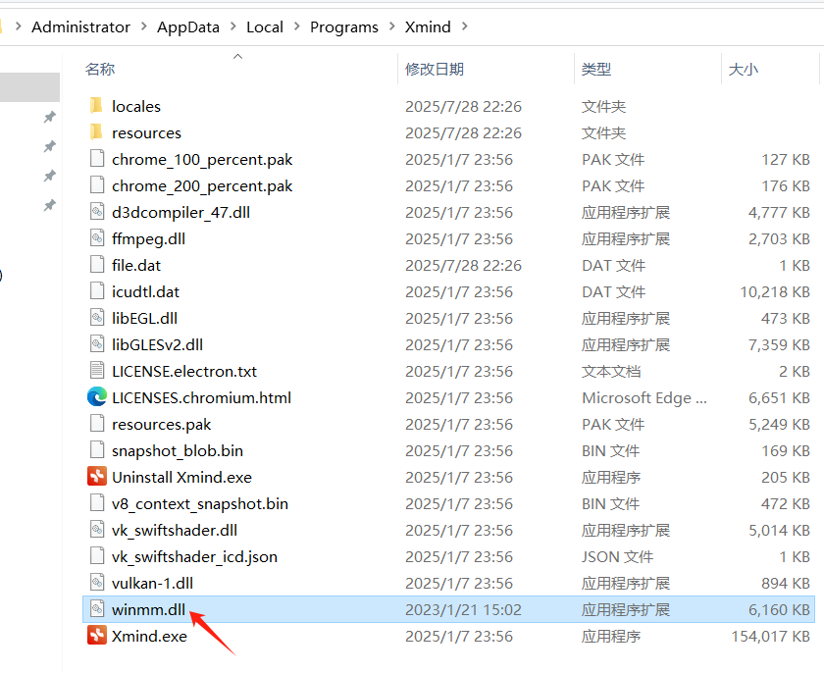Sort by the 修改日期 column header
Screen dimensions: 824x673
point(434,69)
